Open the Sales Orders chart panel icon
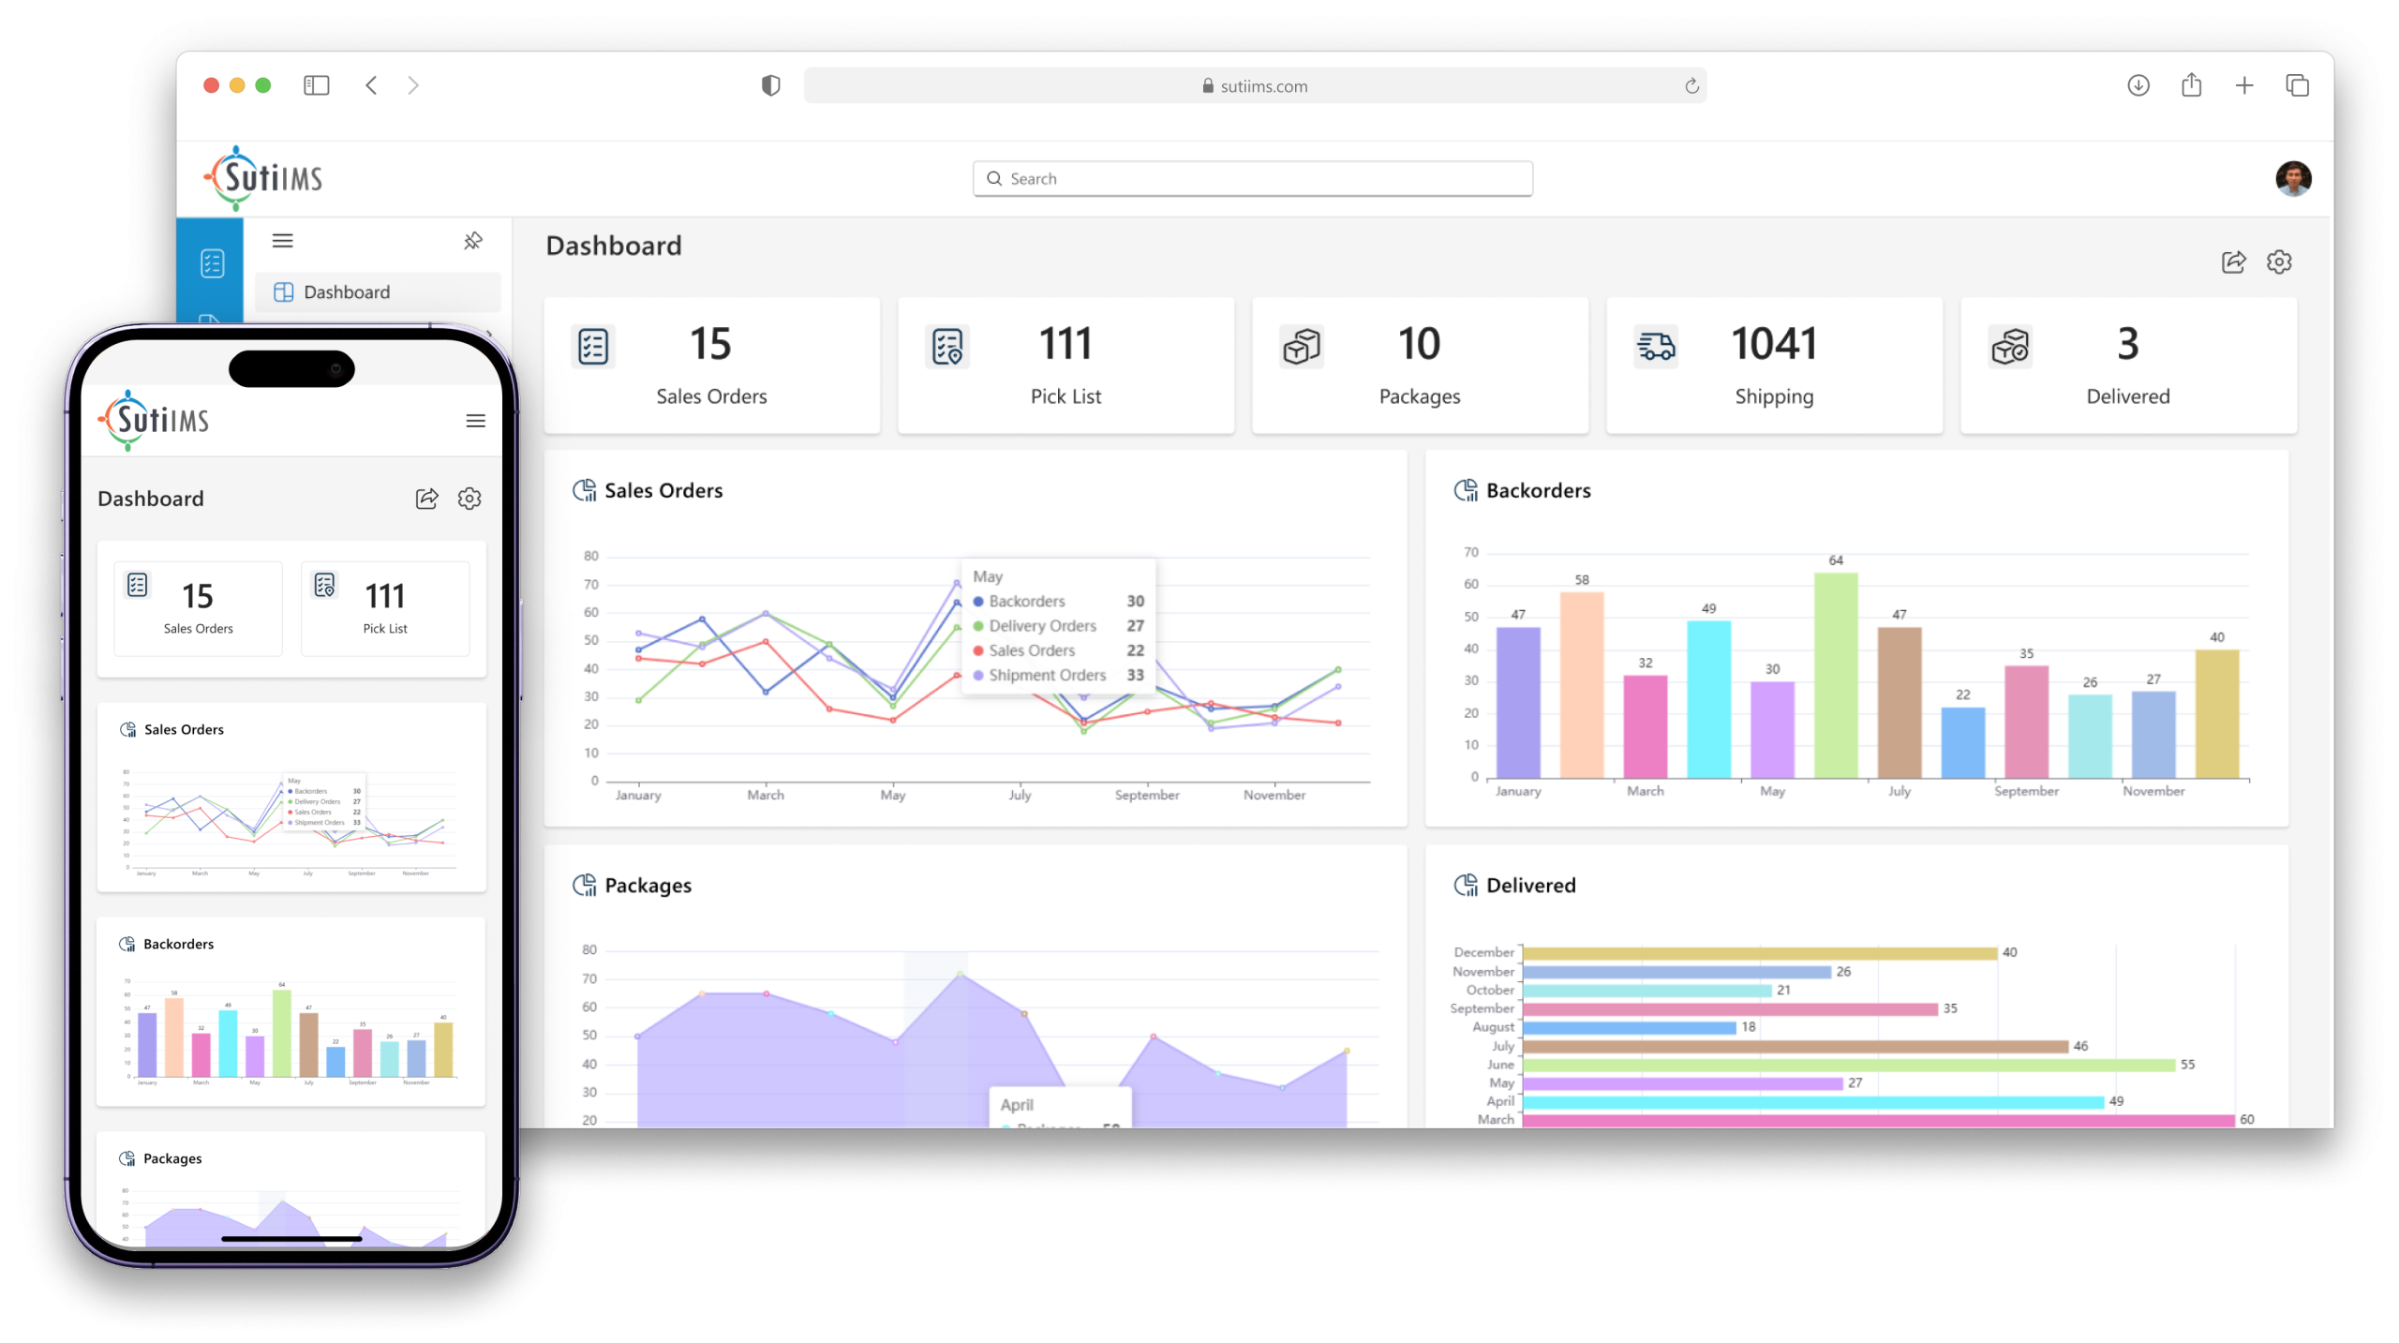 (585, 489)
